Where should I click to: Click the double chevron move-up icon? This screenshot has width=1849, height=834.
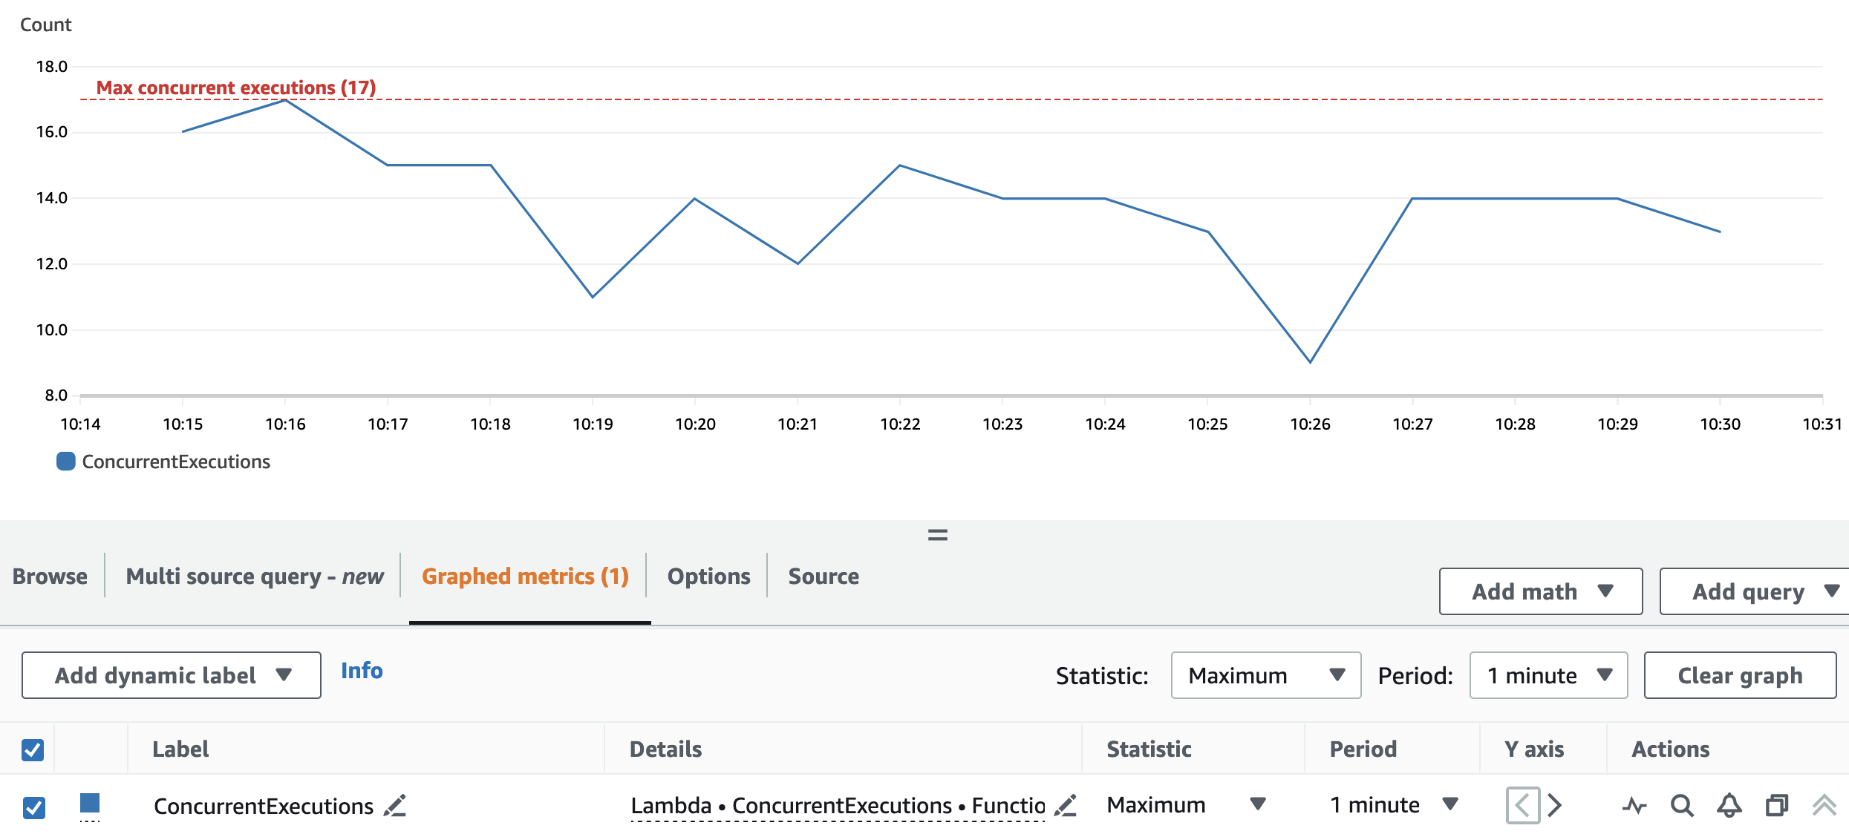1824,805
